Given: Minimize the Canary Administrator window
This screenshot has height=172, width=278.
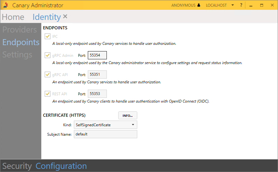Looking at the screenshot, I should [x=251, y=5].
